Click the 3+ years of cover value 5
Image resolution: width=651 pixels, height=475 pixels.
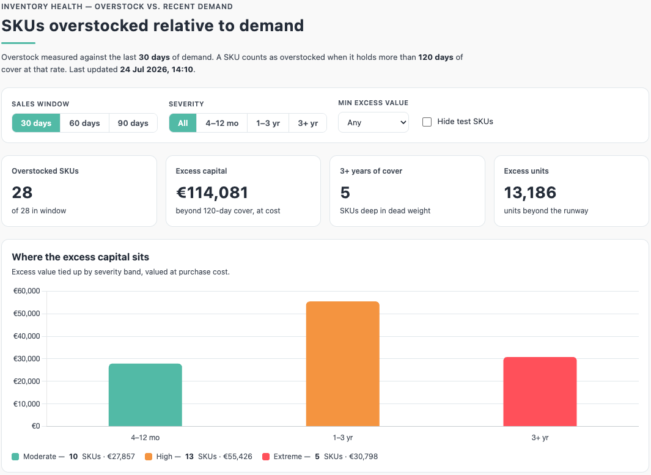[345, 192]
